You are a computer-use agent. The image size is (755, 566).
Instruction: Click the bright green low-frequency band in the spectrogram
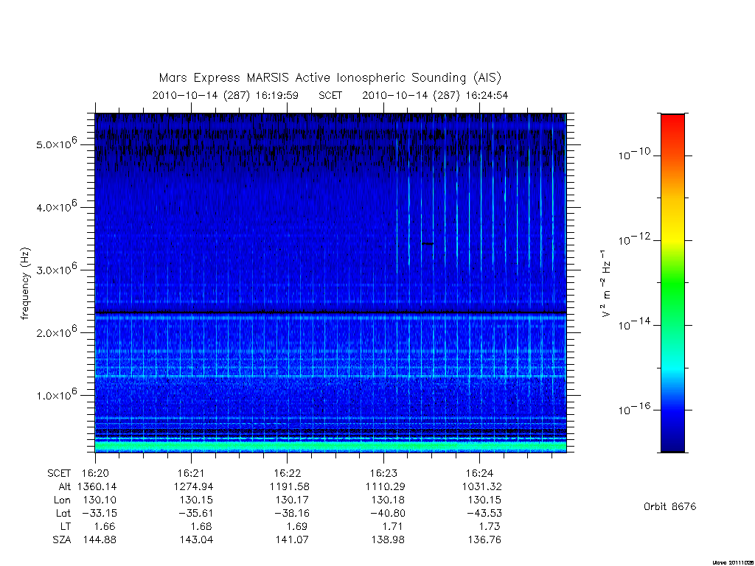point(331,447)
